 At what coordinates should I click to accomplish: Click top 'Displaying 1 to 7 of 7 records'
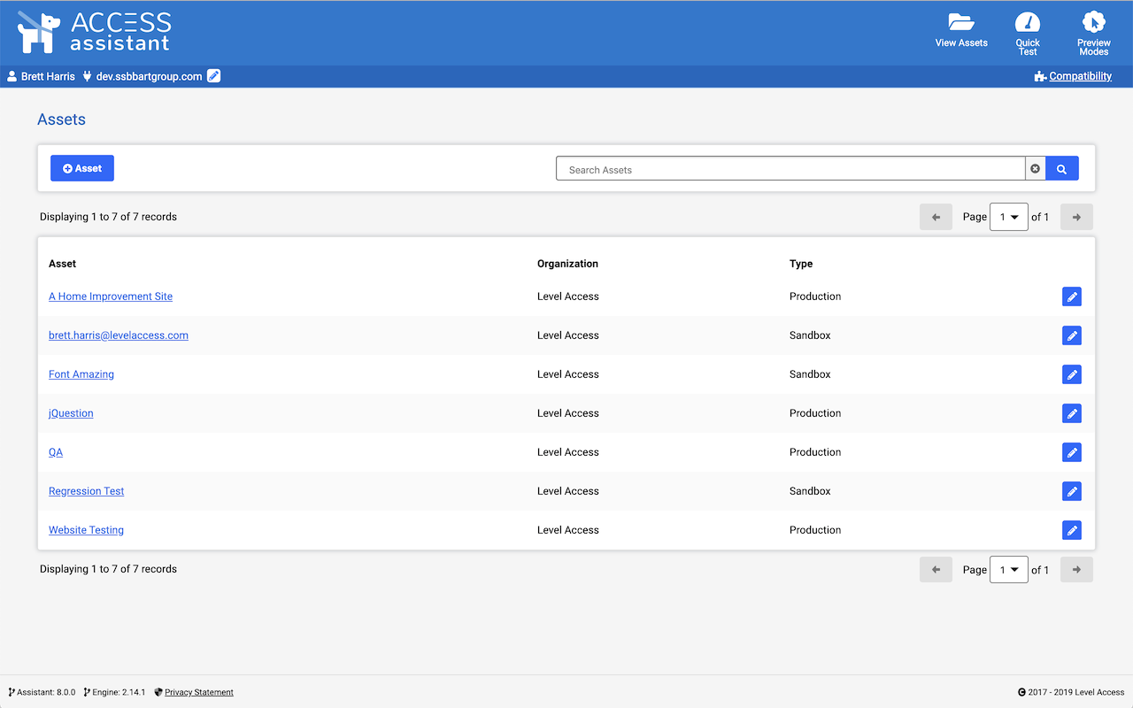click(x=108, y=217)
